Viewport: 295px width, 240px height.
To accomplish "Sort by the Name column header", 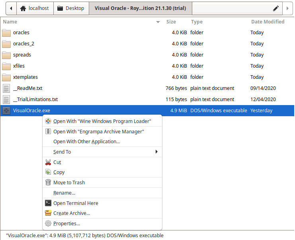I will click(x=10, y=22).
